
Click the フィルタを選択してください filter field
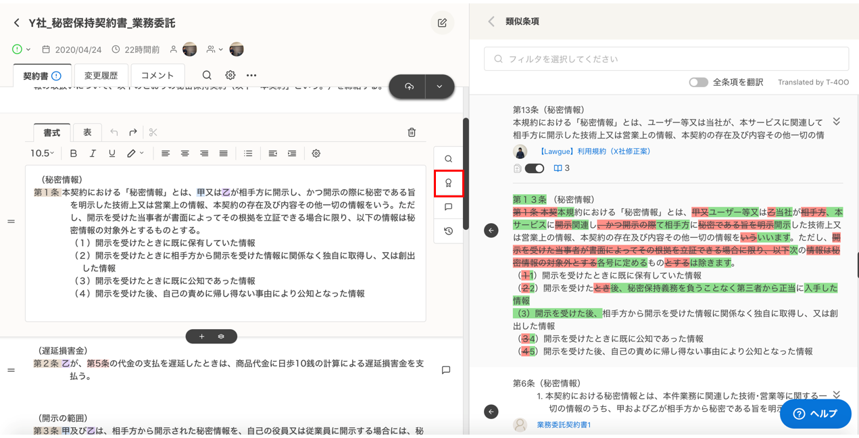point(666,59)
